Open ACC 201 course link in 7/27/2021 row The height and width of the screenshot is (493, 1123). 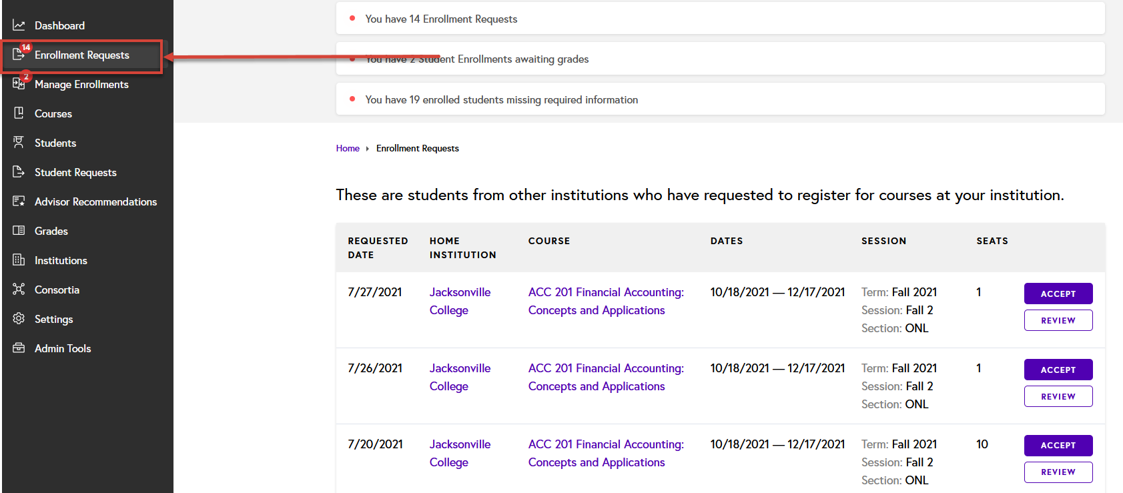pyautogui.click(x=606, y=301)
